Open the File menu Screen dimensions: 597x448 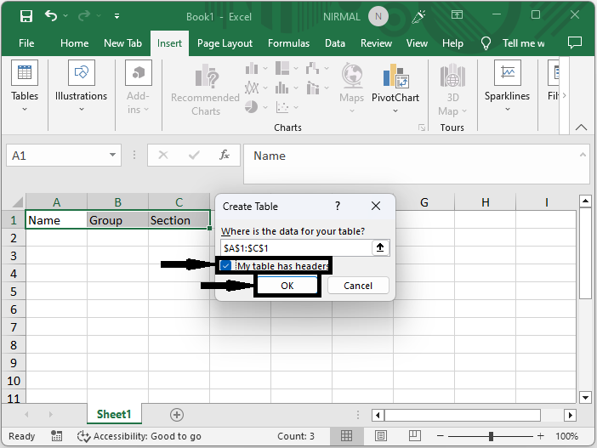(x=26, y=43)
